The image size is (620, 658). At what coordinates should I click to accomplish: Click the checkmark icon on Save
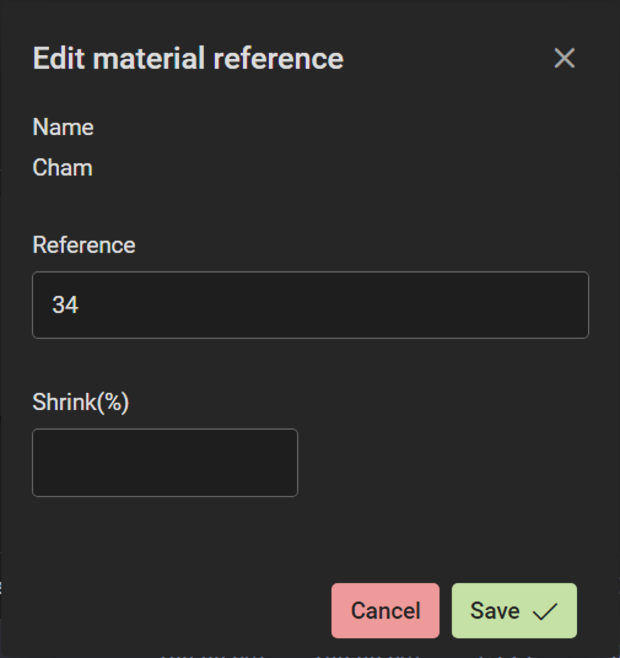click(x=544, y=611)
